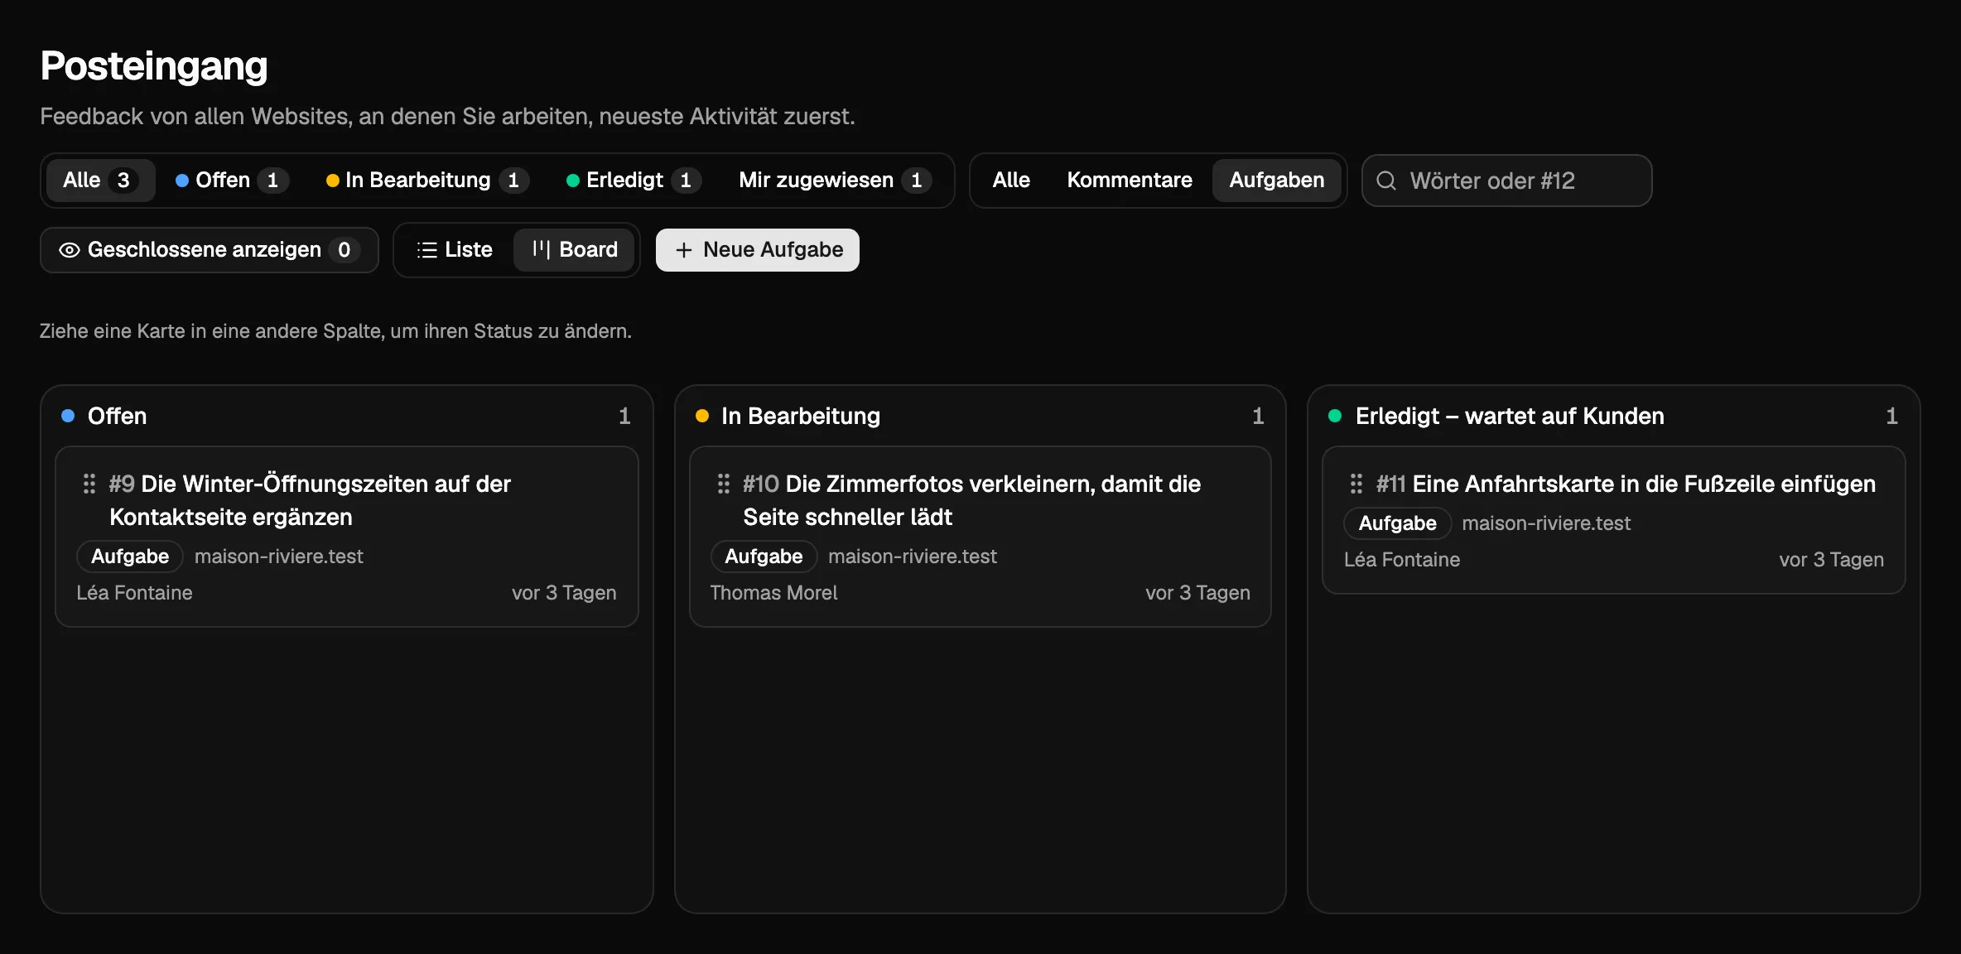The height and width of the screenshot is (954, 1961).
Task: Click the Aufgabe tag on task #11
Action: click(1397, 523)
